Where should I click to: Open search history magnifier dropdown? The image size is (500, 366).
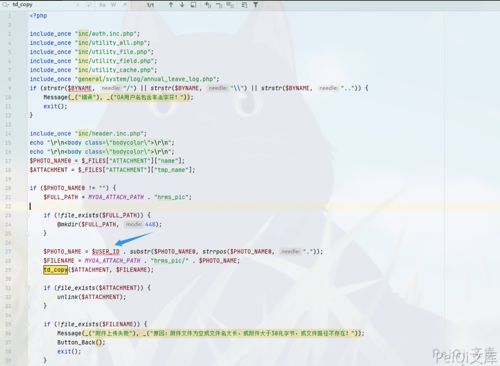[x=6, y=5]
